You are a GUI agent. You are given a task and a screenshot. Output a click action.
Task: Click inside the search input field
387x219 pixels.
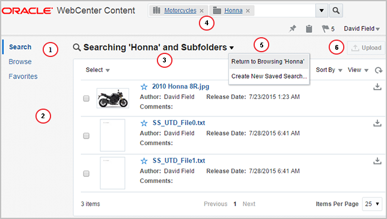click(285, 11)
